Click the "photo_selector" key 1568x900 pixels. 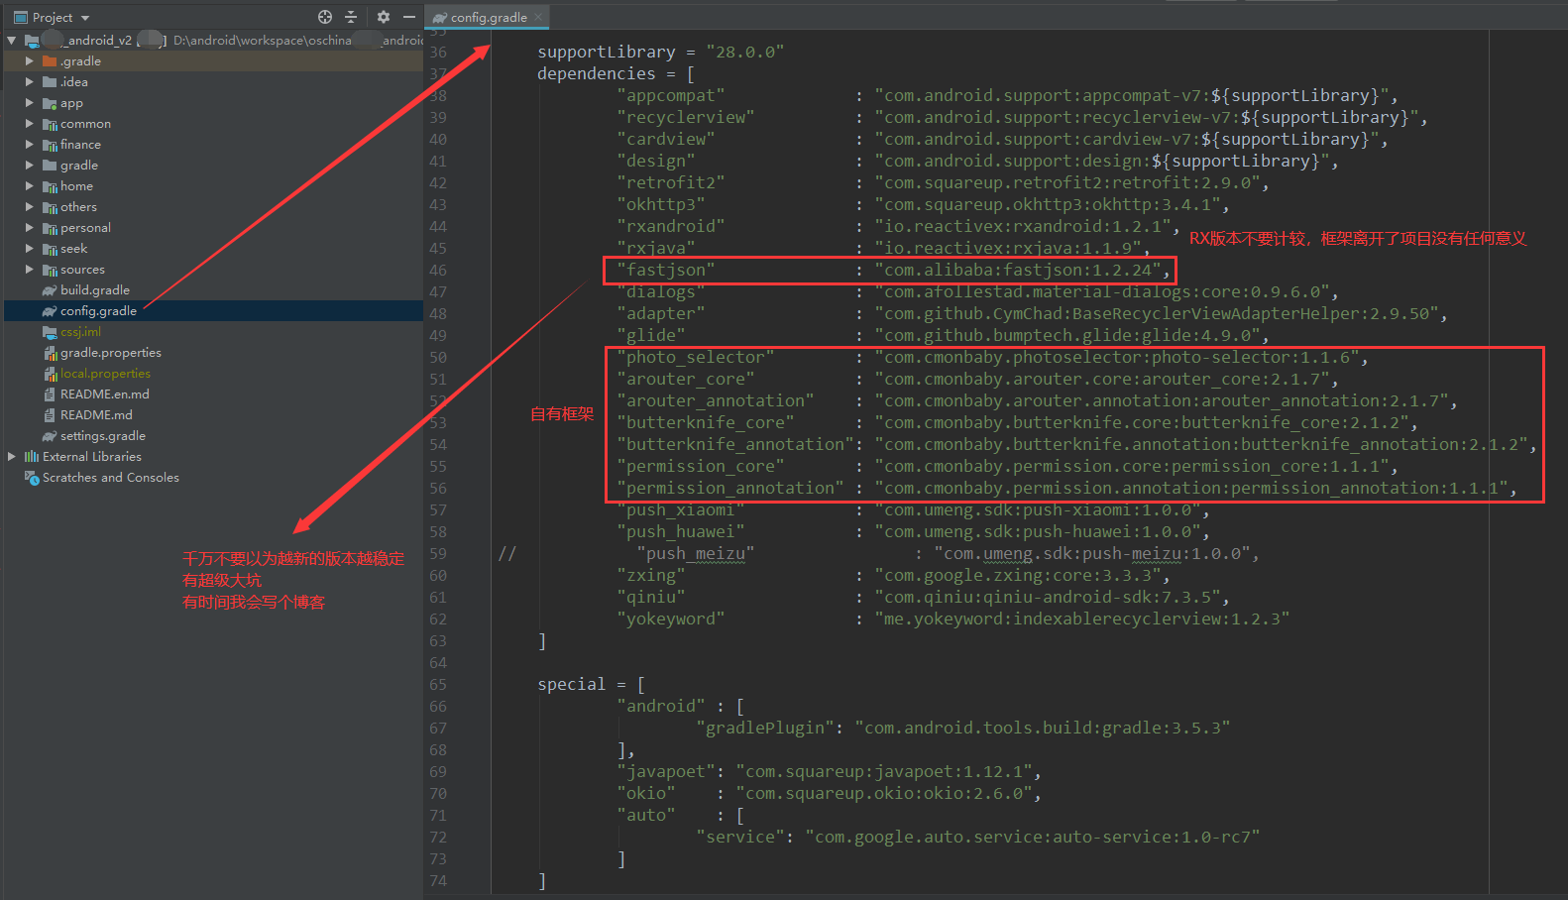click(x=696, y=357)
